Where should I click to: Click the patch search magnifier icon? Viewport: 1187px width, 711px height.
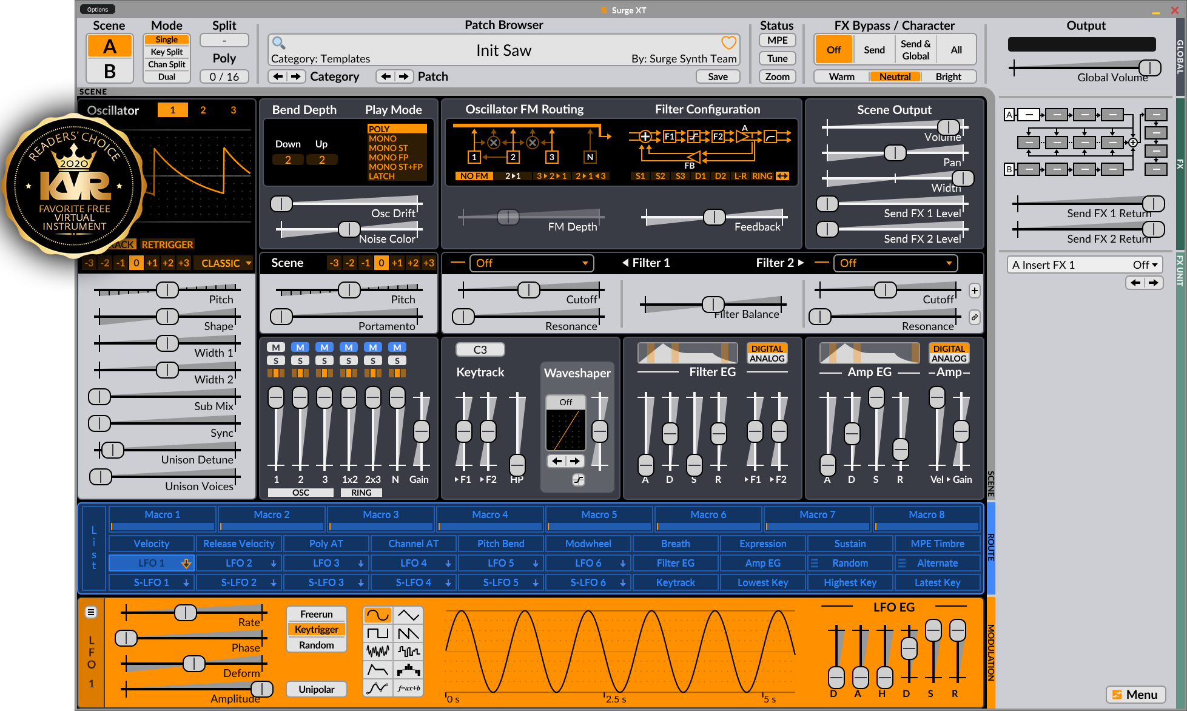(x=278, y=42)
